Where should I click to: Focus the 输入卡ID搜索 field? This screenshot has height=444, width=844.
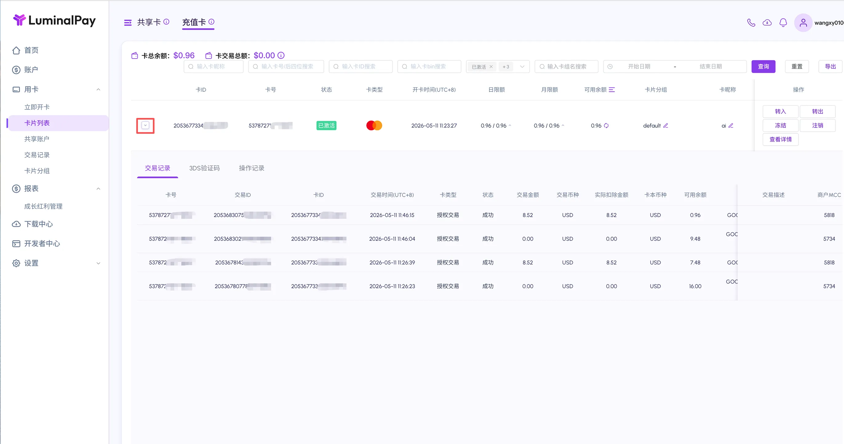361,66
